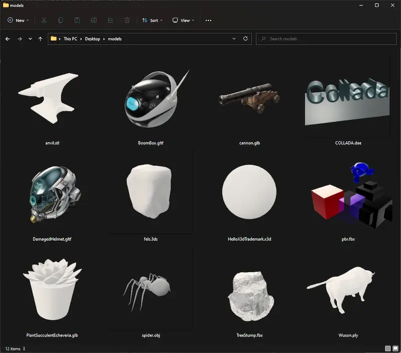Click the Share icon in toolbar
Image resolution: width=401 pixels, height=353 pixels.
coord(110,20)
